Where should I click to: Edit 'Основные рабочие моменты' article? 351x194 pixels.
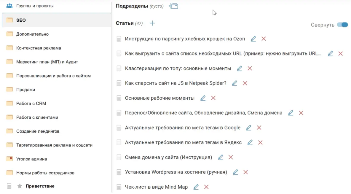click(203, 98)
